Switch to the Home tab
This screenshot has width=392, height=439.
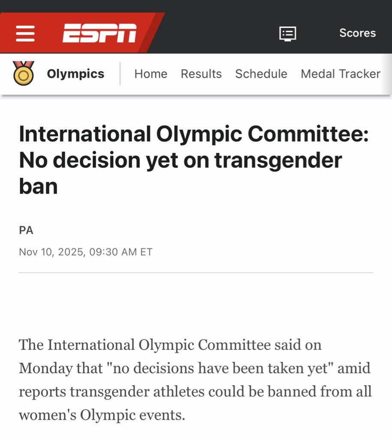click(151, 74)
